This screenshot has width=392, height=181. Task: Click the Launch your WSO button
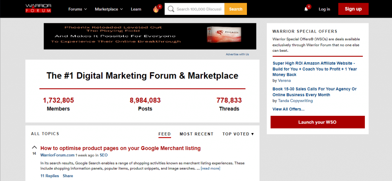pos(317,122)
